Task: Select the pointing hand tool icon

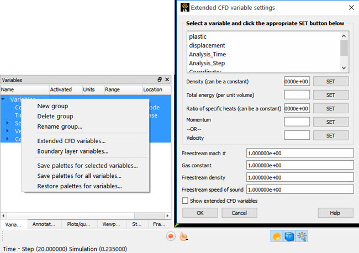Action: (x=183, y=236)
